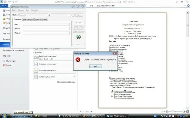Click the Zoom to Page icon beside the slider
The image size is (190, 118).
pos(188,111)
